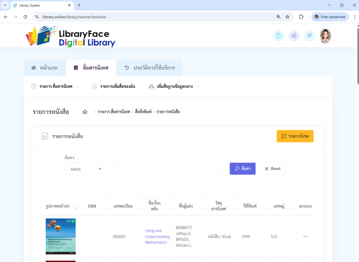This screenshot has width=359, height=262.
Task: Open ประวัติการใช้บริการ tab
Action: point(150,68)
